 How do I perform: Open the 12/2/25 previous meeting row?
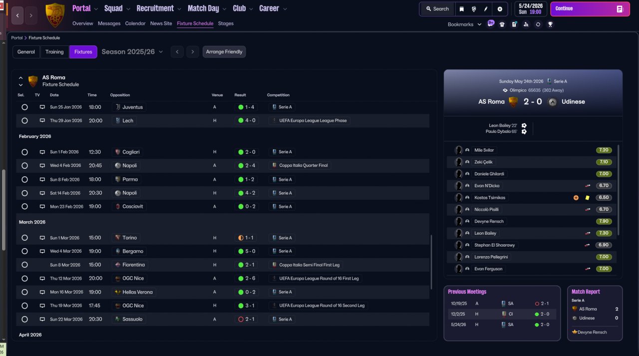coord(502,314)
